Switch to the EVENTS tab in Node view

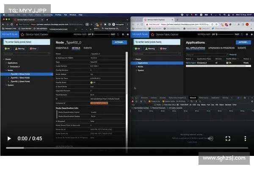tap(88, 48)
